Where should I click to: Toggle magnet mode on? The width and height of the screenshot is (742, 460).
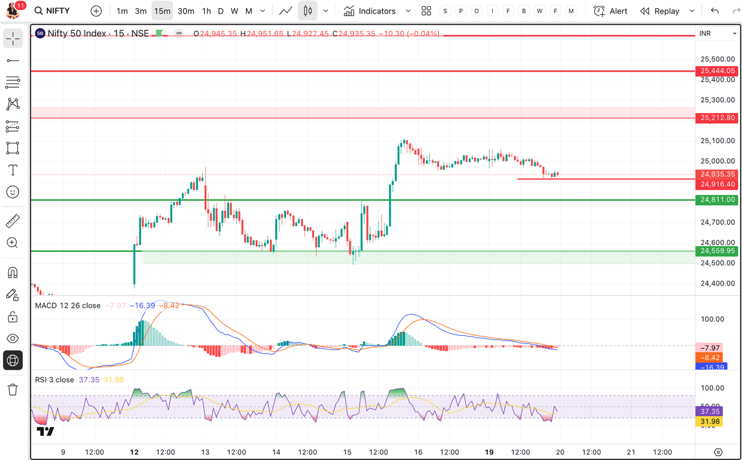12,271
